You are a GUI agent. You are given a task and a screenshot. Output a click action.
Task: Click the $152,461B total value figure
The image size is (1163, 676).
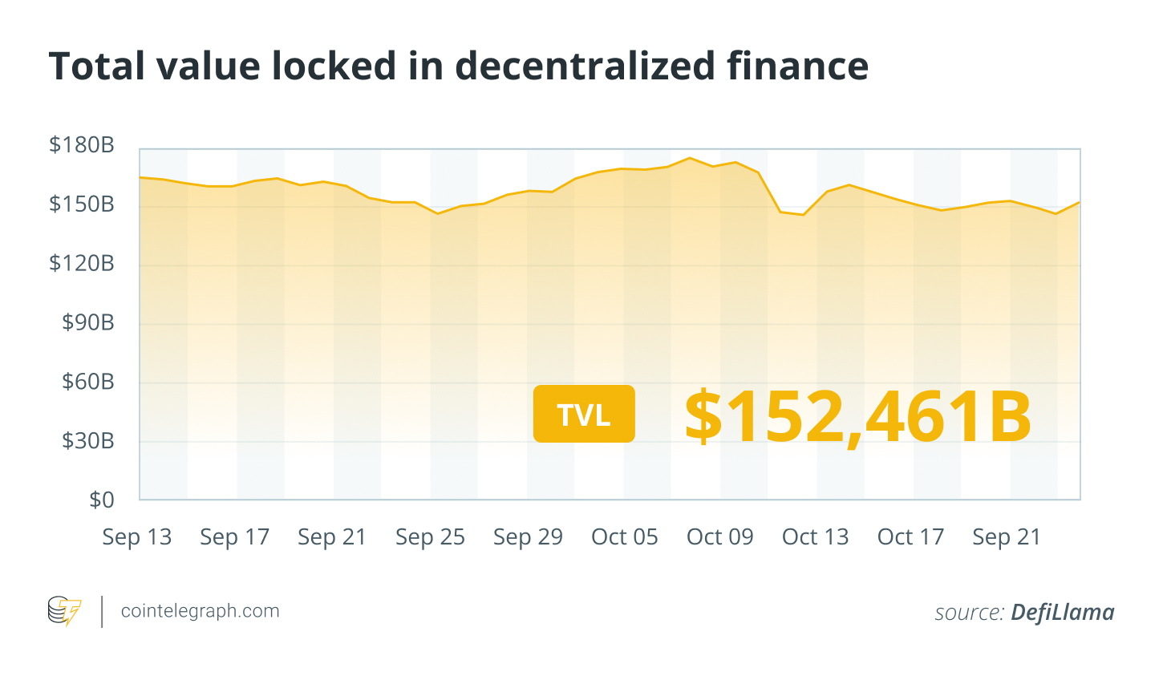(857, 416)
